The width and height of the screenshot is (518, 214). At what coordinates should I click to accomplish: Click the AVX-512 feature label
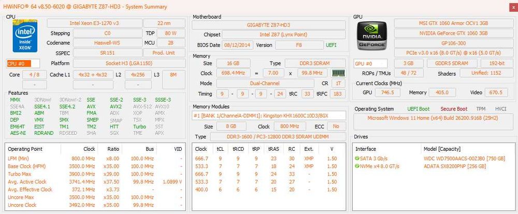[x=142, y=107]
